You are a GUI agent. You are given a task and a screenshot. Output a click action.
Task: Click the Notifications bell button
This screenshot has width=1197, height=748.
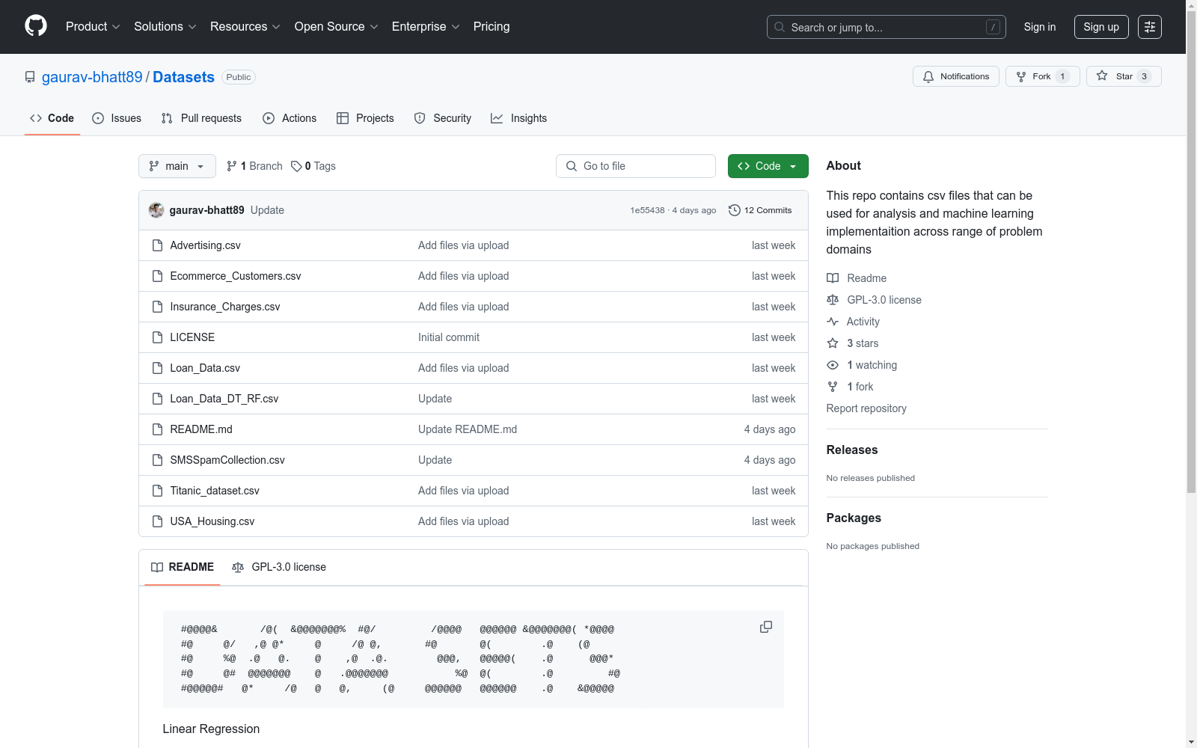click(955, 76)
